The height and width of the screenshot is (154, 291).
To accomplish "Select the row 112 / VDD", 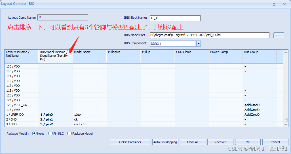I will [x=144, y=81].
